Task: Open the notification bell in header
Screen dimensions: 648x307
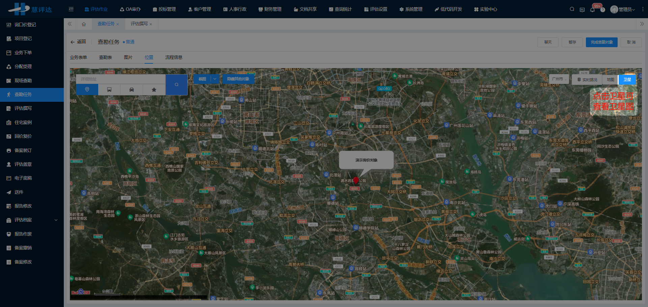Action: [x=592, y=9]
